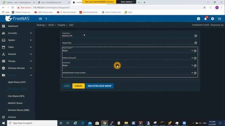Open the FreeNAS hamburger menu
The height and width of the screenshot is (126, 225).
(x=40, y=19)
